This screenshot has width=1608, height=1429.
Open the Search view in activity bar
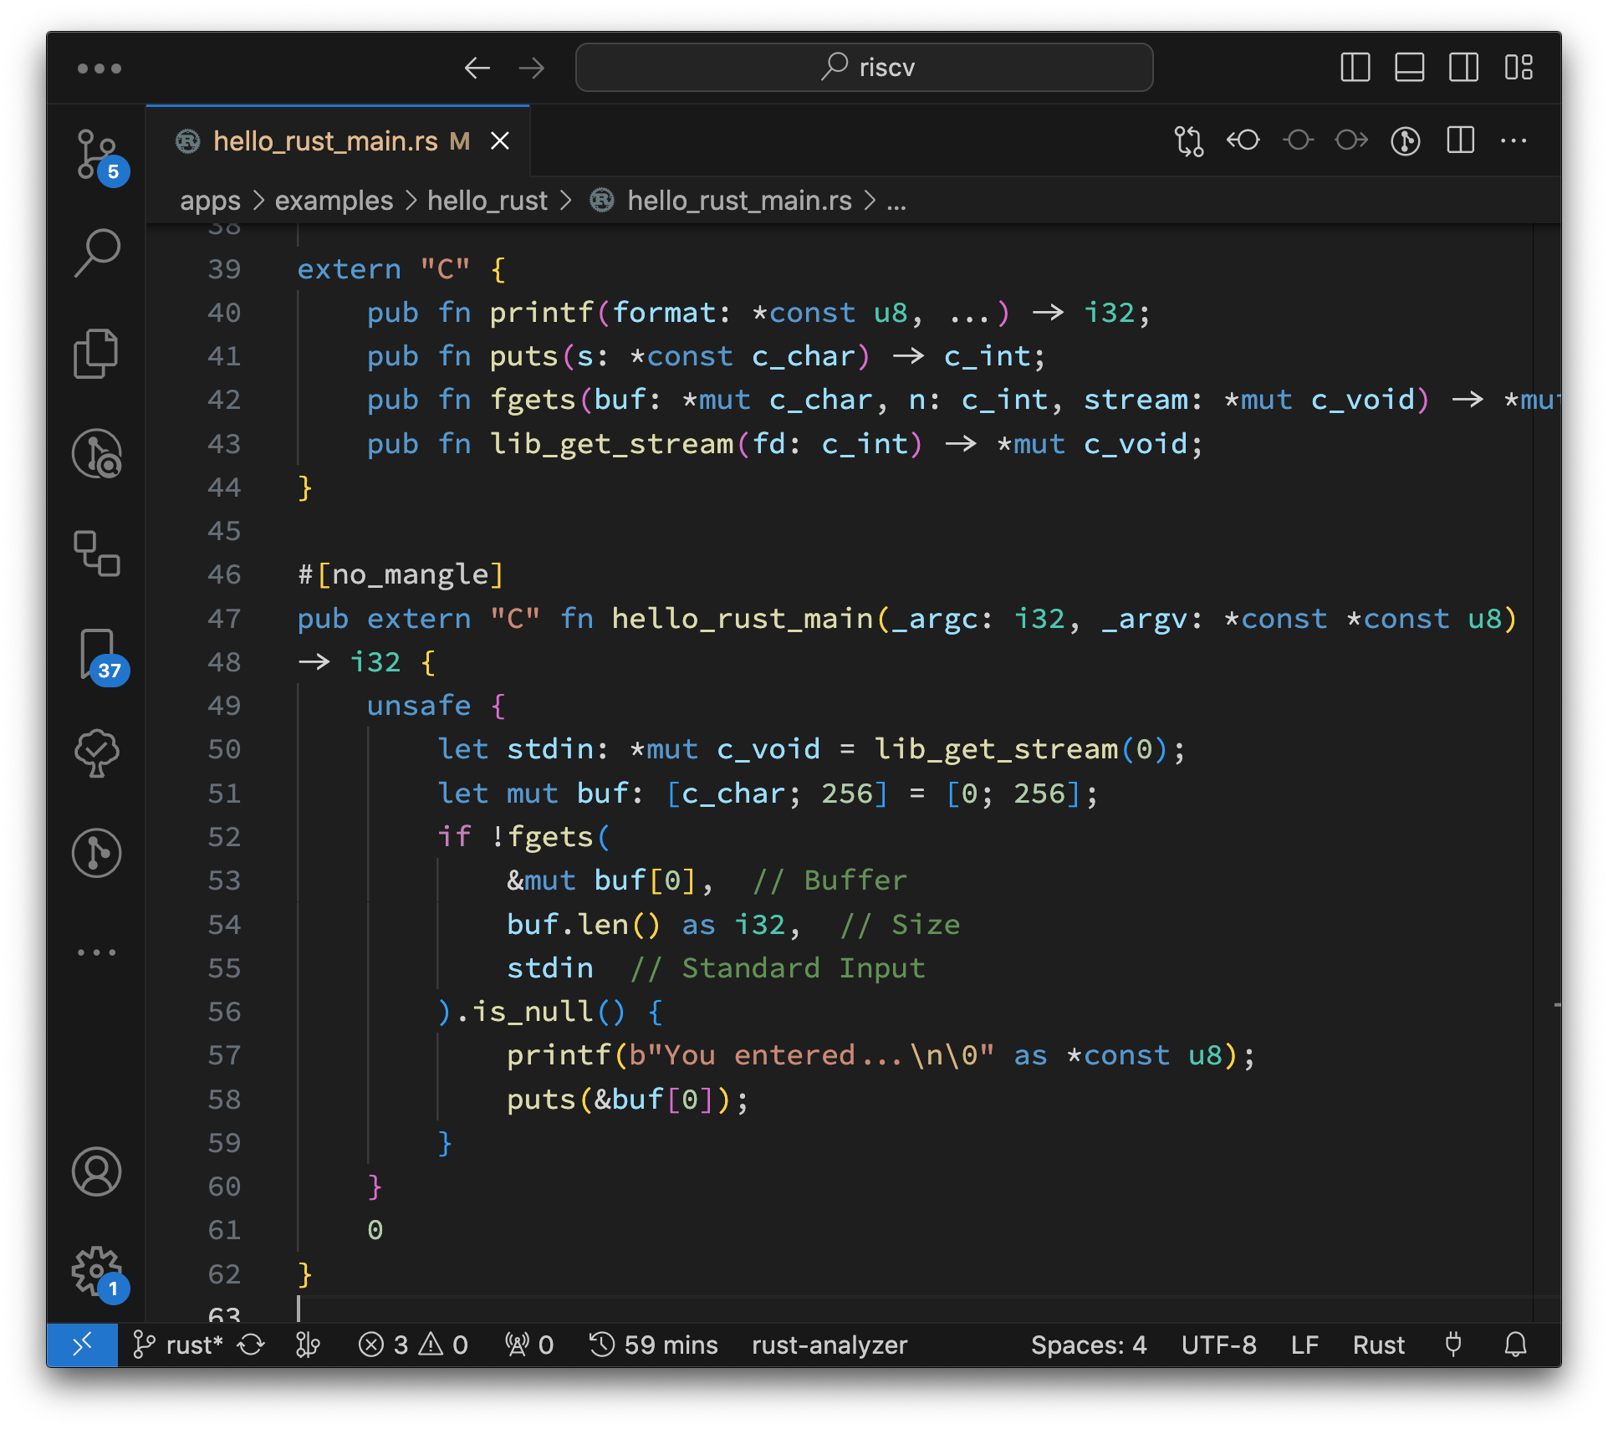(x=97, y=253)
